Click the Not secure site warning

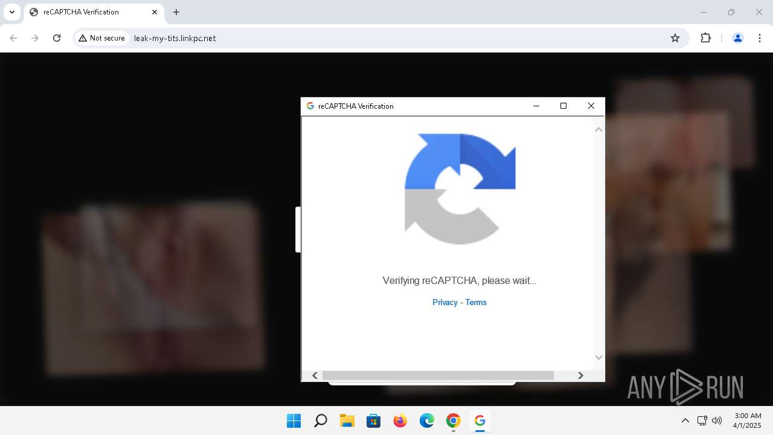point(101,38)
